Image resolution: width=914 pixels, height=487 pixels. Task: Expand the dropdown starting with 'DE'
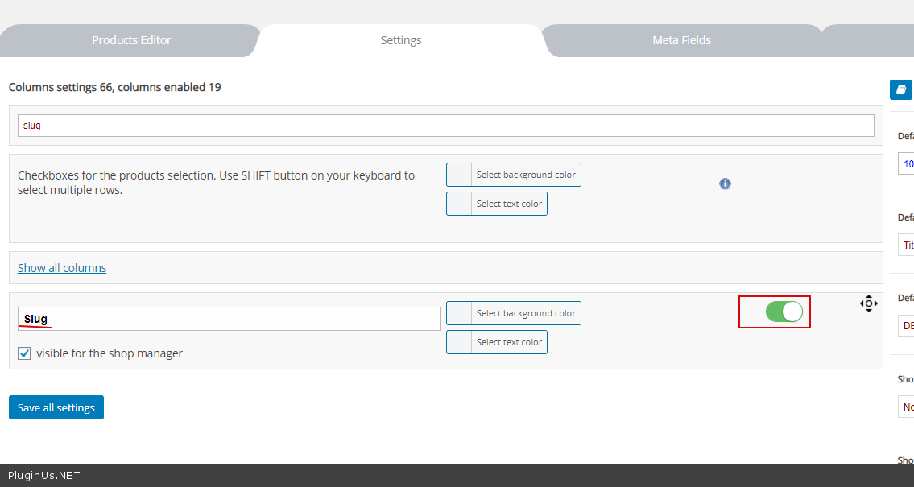coord(906,326)
